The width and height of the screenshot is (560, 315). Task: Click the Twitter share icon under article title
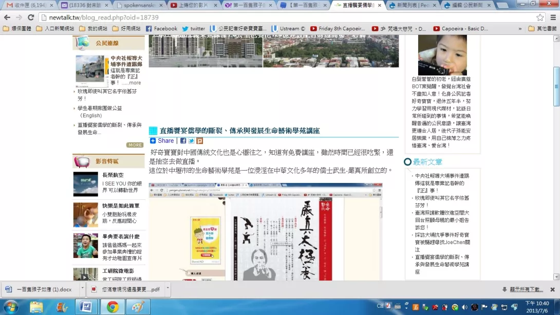[191, 141]
